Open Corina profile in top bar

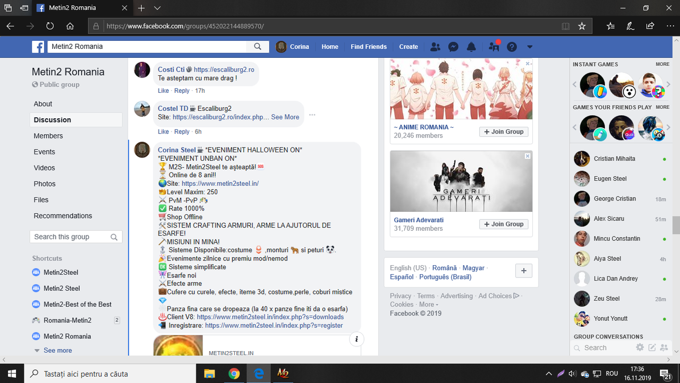click(293, 47)
